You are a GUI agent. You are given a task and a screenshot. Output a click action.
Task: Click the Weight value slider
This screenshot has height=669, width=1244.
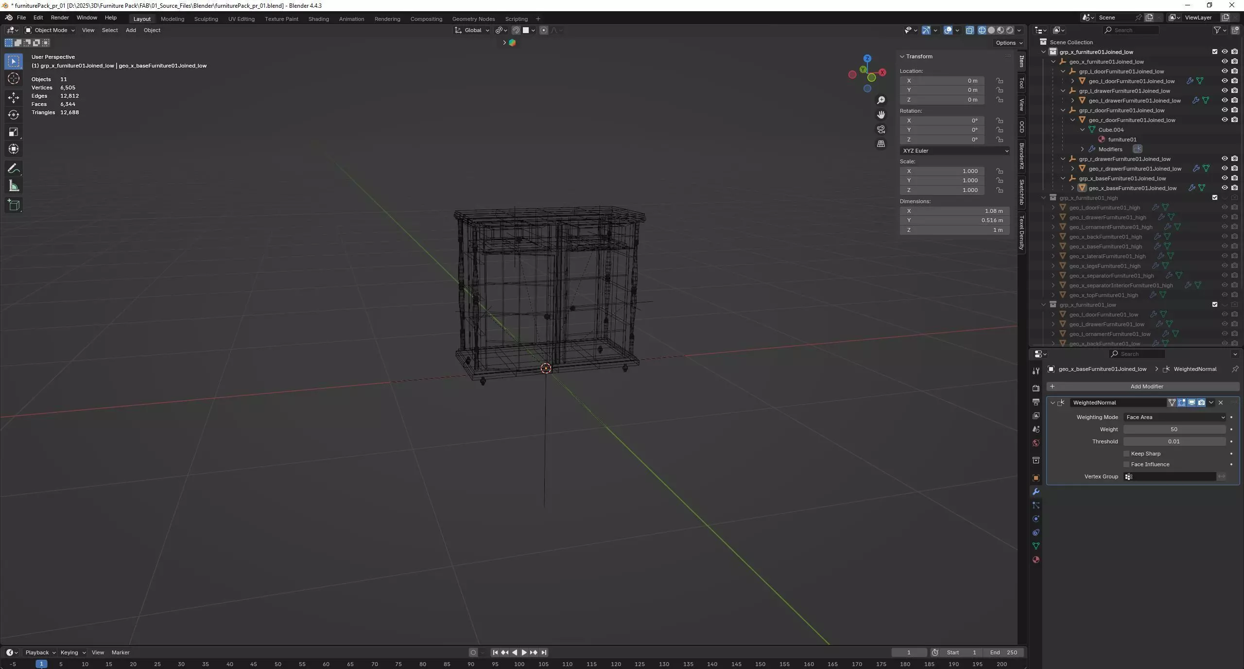(x=1174, y=429)
